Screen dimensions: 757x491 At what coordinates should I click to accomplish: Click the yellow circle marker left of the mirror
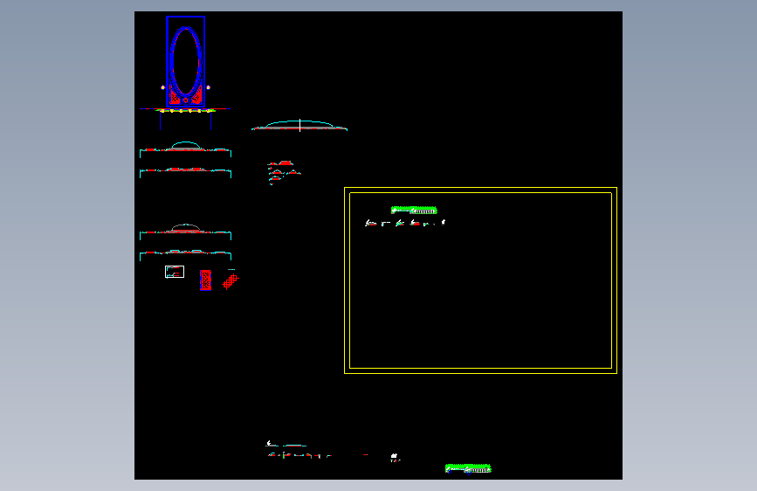point(162,87)
